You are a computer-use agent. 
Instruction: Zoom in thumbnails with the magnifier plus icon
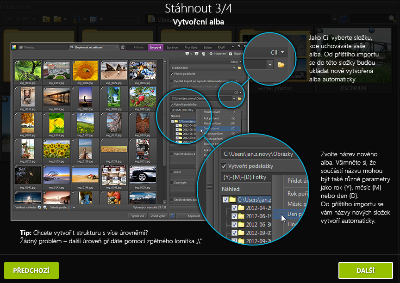tap(39, 208)
